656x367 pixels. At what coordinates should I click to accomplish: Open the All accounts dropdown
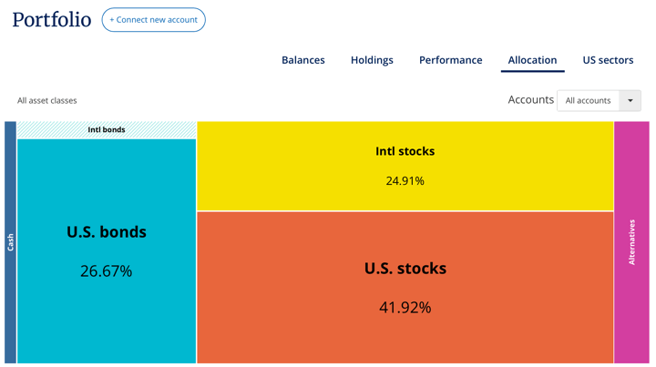click(589, 100)
